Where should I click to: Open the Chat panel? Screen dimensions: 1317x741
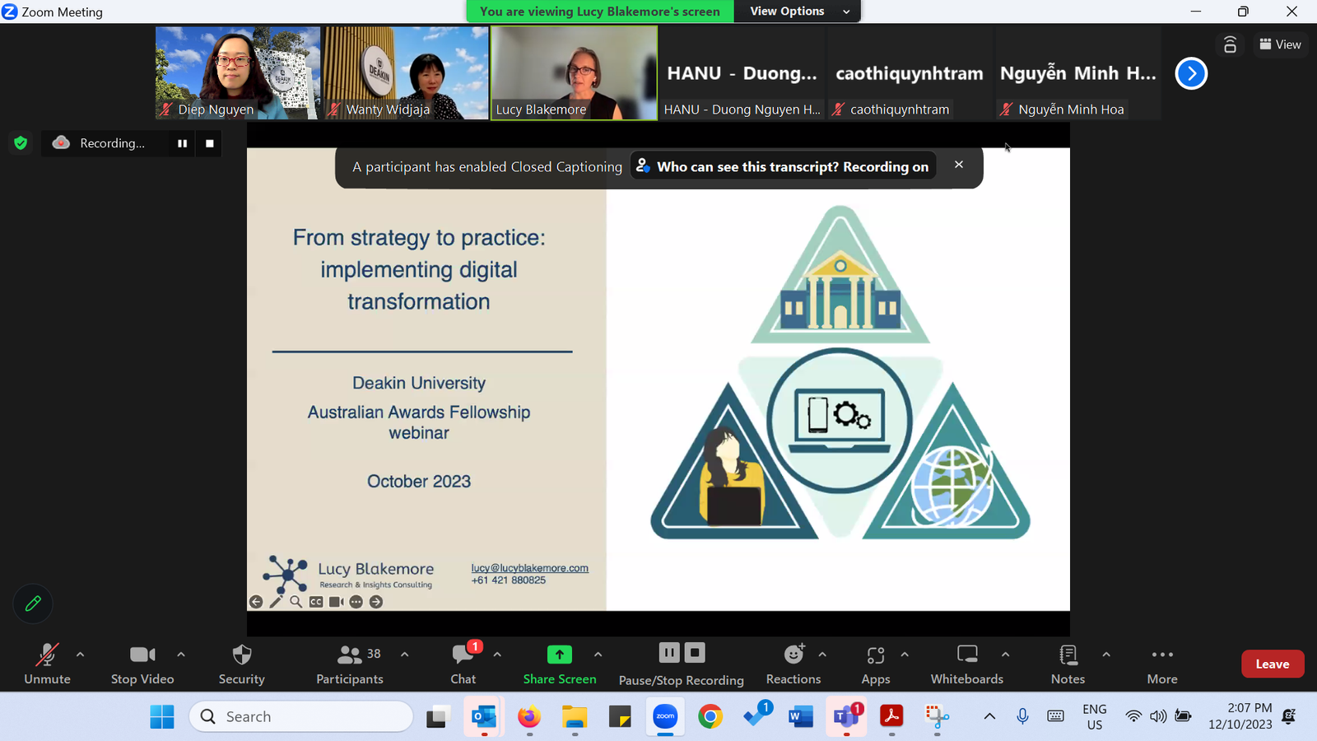(463, 664)
